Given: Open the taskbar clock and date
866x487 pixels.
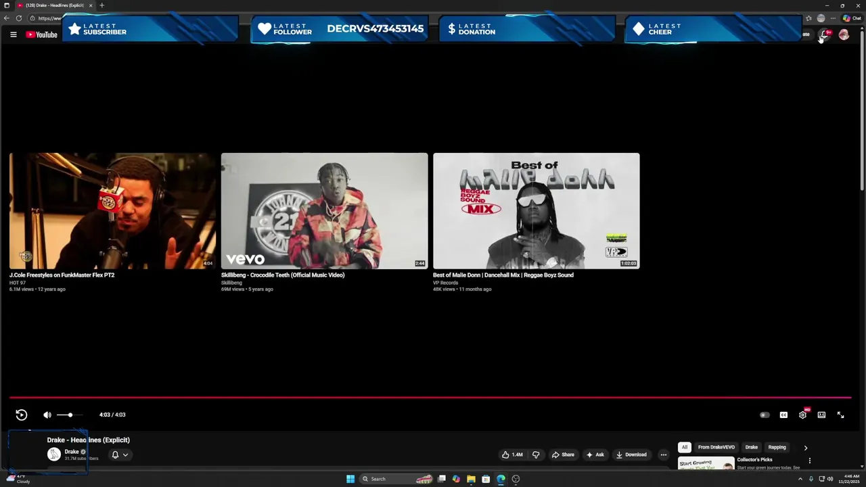Looking at the screenshot, I should click(849, 479).
